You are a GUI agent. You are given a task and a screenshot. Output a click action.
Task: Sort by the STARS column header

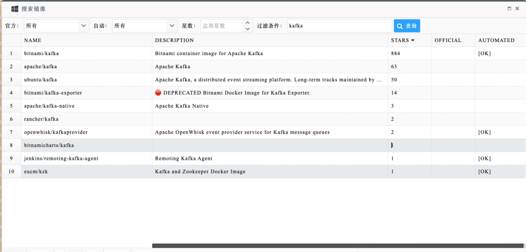pos(410,40)
